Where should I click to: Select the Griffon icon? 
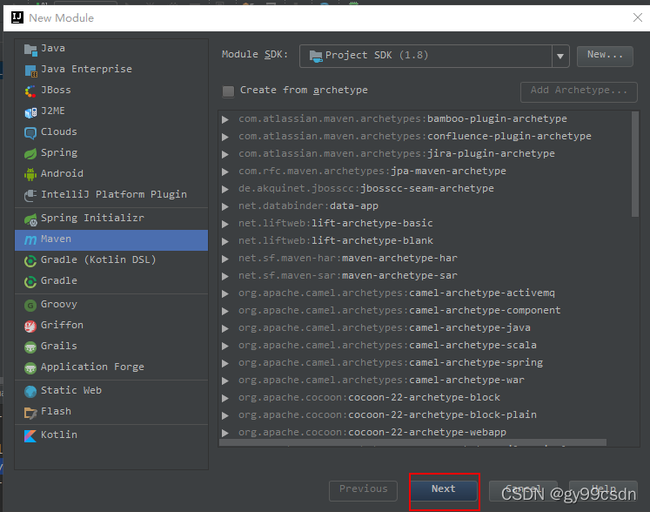tap(30, 326)
